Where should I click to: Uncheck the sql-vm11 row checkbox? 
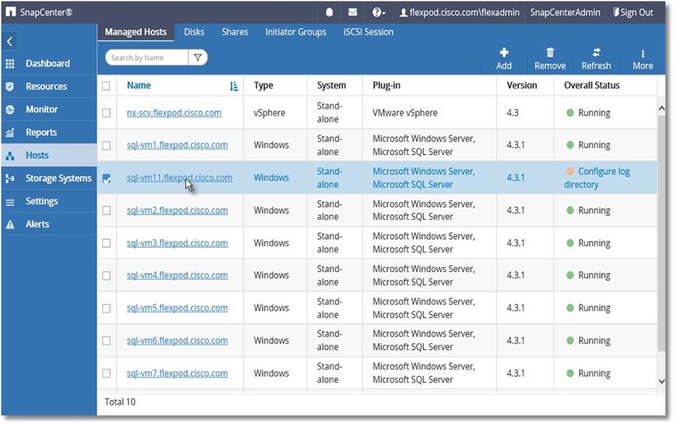[x=106, y=178]
